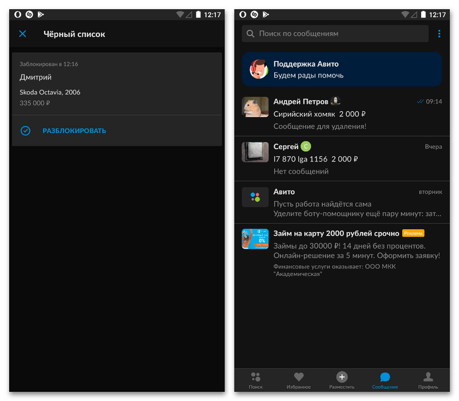Go to the Избранное heart tab
Image resolution: width=459 pixels, height=401 pixels.
click(x=298, y=380)
